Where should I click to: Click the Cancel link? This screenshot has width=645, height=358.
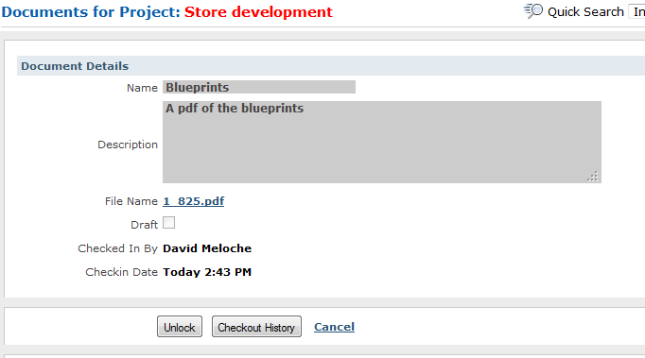tap(334, 327)
